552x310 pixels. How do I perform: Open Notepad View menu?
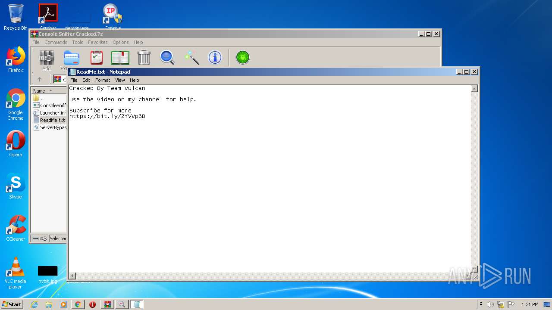coord(120,80)
